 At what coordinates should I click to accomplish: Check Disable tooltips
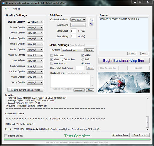tap(6, 135)
